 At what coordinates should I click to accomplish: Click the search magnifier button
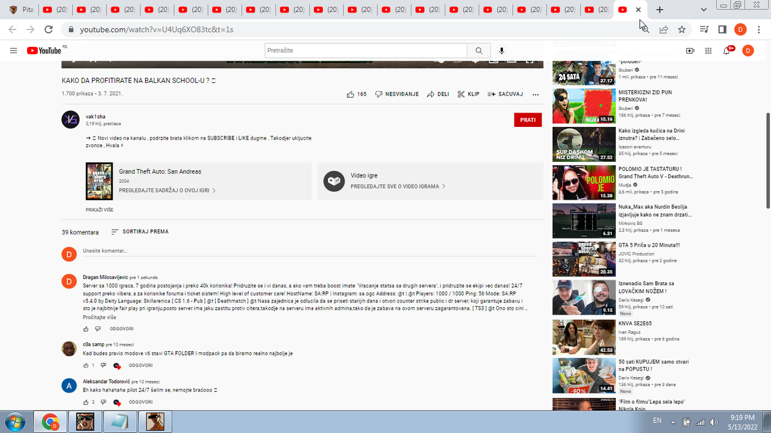click(x=479, y=51)
